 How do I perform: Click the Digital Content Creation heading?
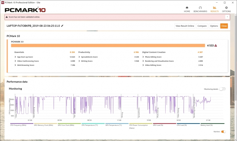pos(154,52)
